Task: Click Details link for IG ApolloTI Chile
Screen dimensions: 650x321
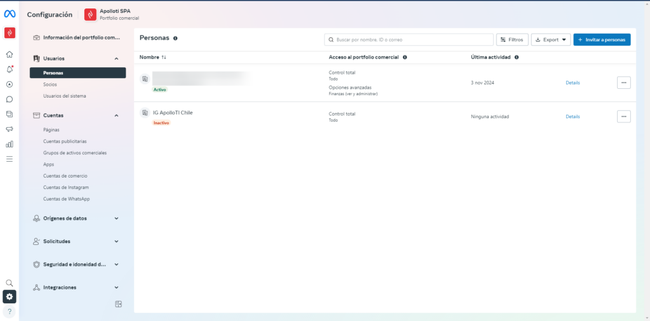Action: tap(573, 117)
